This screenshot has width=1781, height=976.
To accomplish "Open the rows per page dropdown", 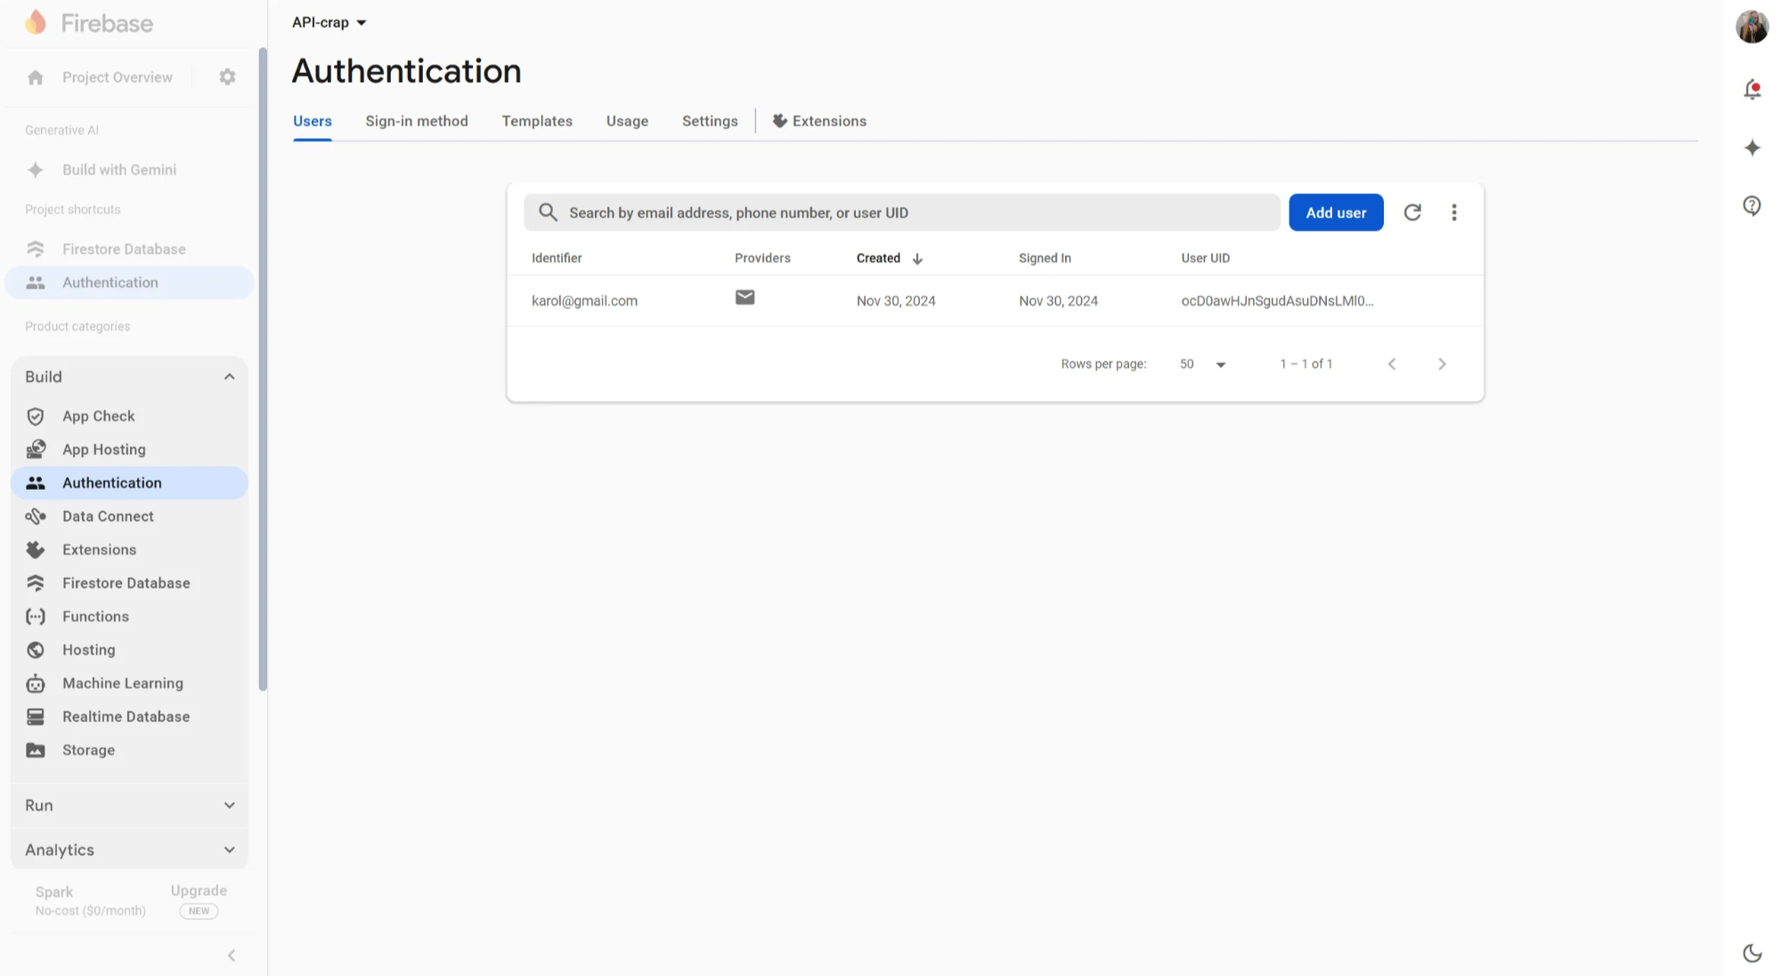I will [1203, 364].
